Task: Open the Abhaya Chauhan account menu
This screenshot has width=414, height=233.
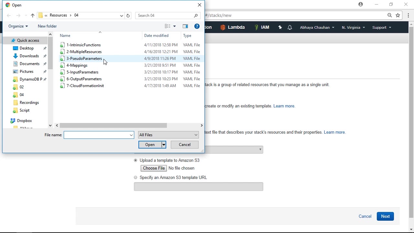Action: [x=317, y=28]
